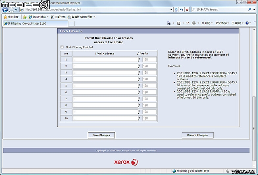This screenshot has height=175, width=258.
Task: Click the browser Forward arrow button
Action: point(11,10)
